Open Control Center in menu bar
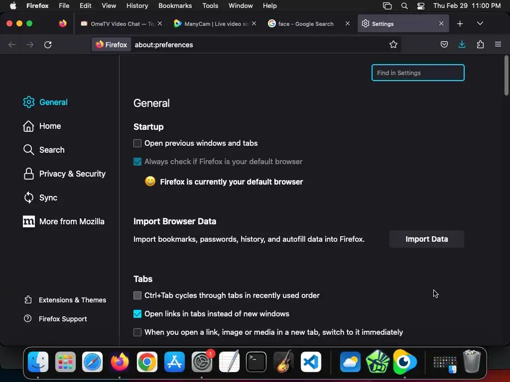 click(x=420, y=6)
